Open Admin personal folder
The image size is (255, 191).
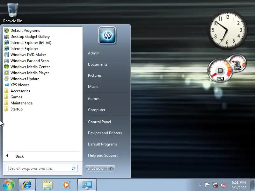tap(94, 53)
